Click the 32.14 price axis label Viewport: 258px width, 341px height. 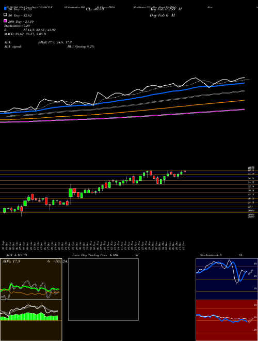pyautogui.click(x=251, y=187)
